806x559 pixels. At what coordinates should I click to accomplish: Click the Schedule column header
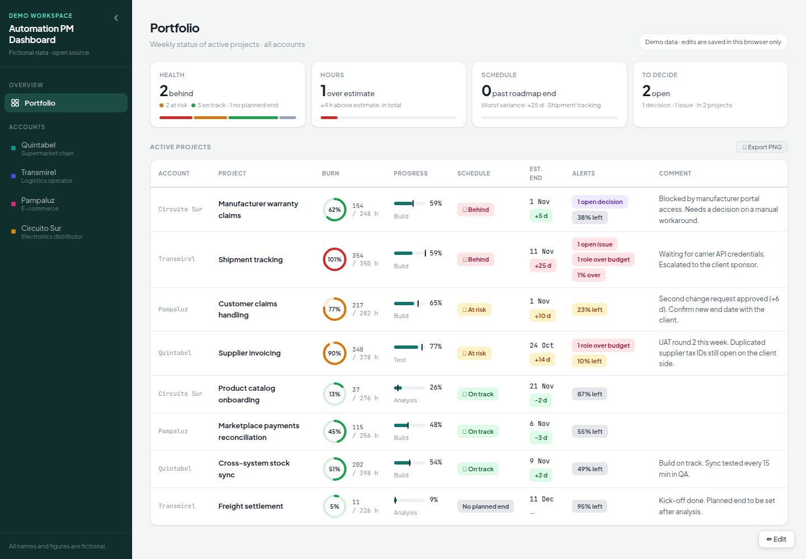click(474, 173)
